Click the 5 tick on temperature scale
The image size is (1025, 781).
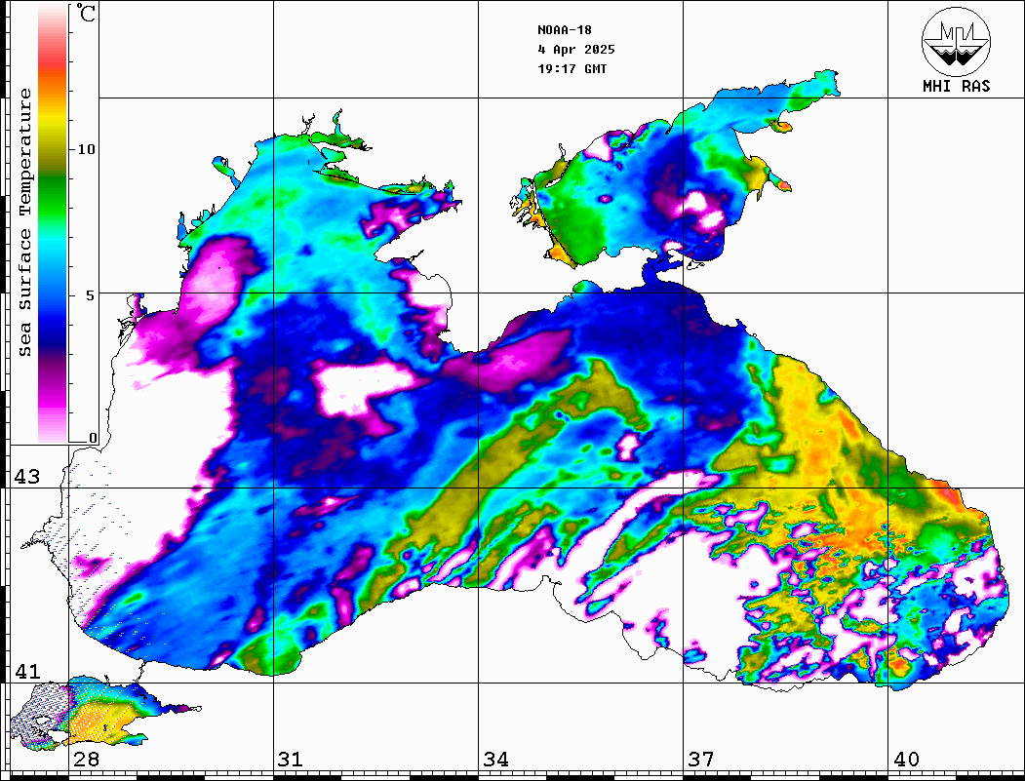pos(90,295)
